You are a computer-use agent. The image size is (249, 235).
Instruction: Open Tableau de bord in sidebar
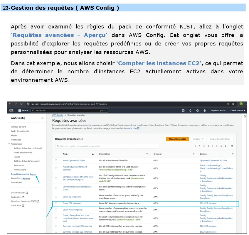click(18, 127)
